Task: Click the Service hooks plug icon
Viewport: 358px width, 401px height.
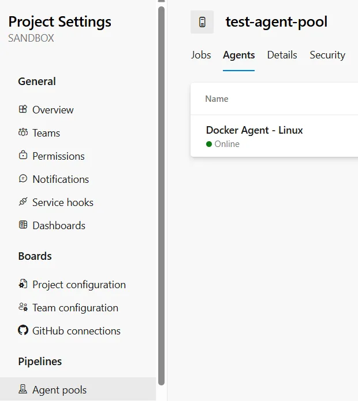Action: (x=23, y=202)
